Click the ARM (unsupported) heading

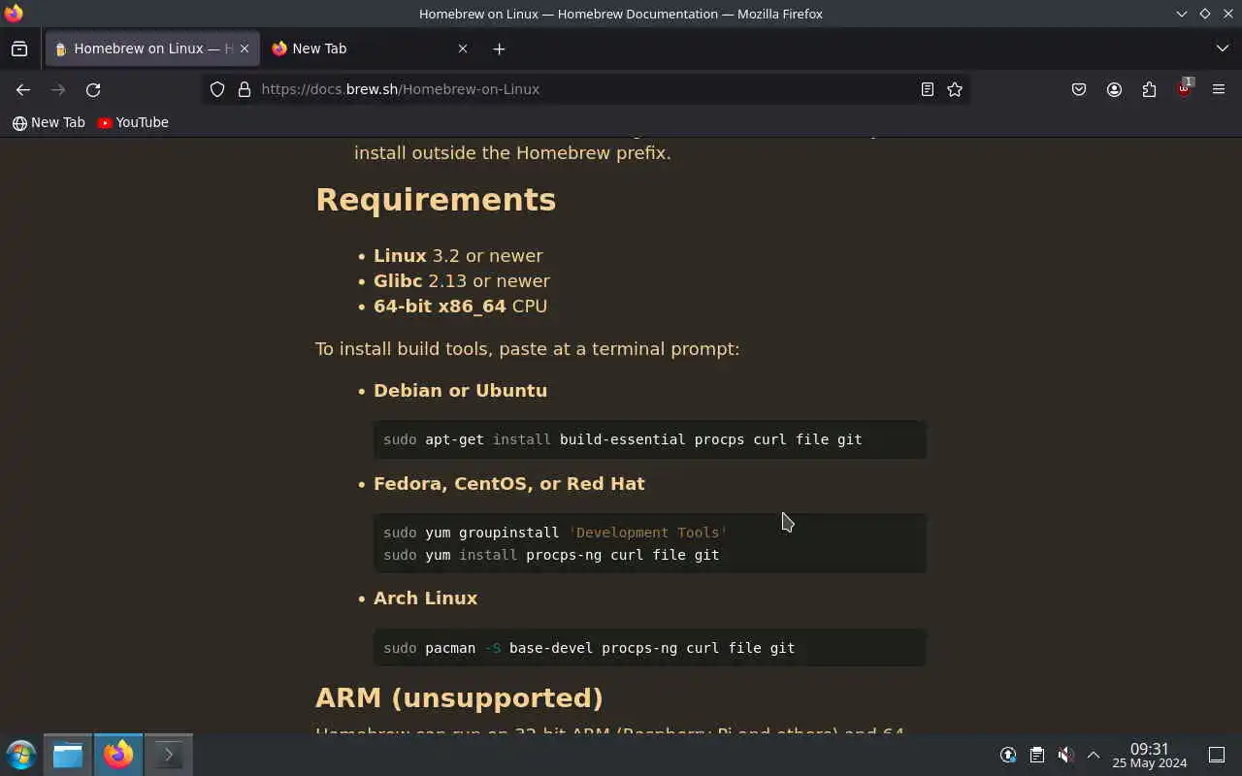coord(459,698)
